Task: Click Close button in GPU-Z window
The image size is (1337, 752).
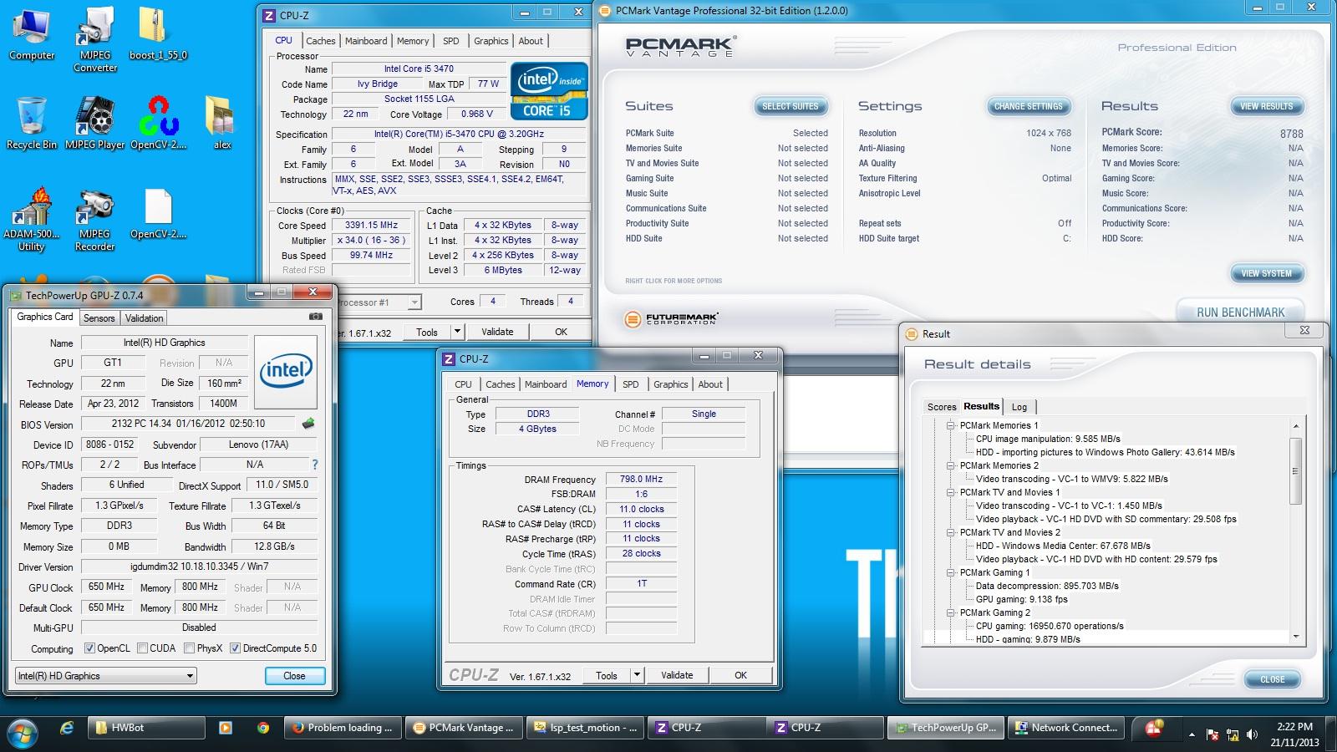Action: click(x=294, y=676)
